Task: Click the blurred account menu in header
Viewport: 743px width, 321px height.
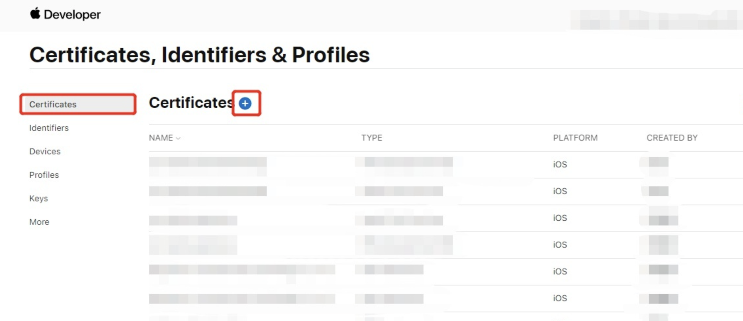Action: click(x=656, y=20)
